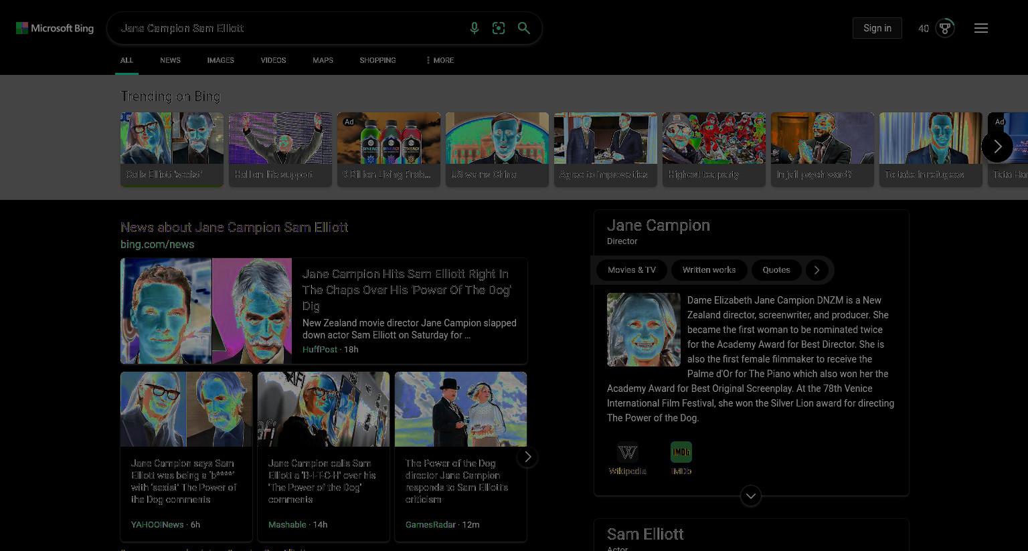Open 'Agree to improve ties' trending card
1028x551 pixels.
[x=606, y=149]
